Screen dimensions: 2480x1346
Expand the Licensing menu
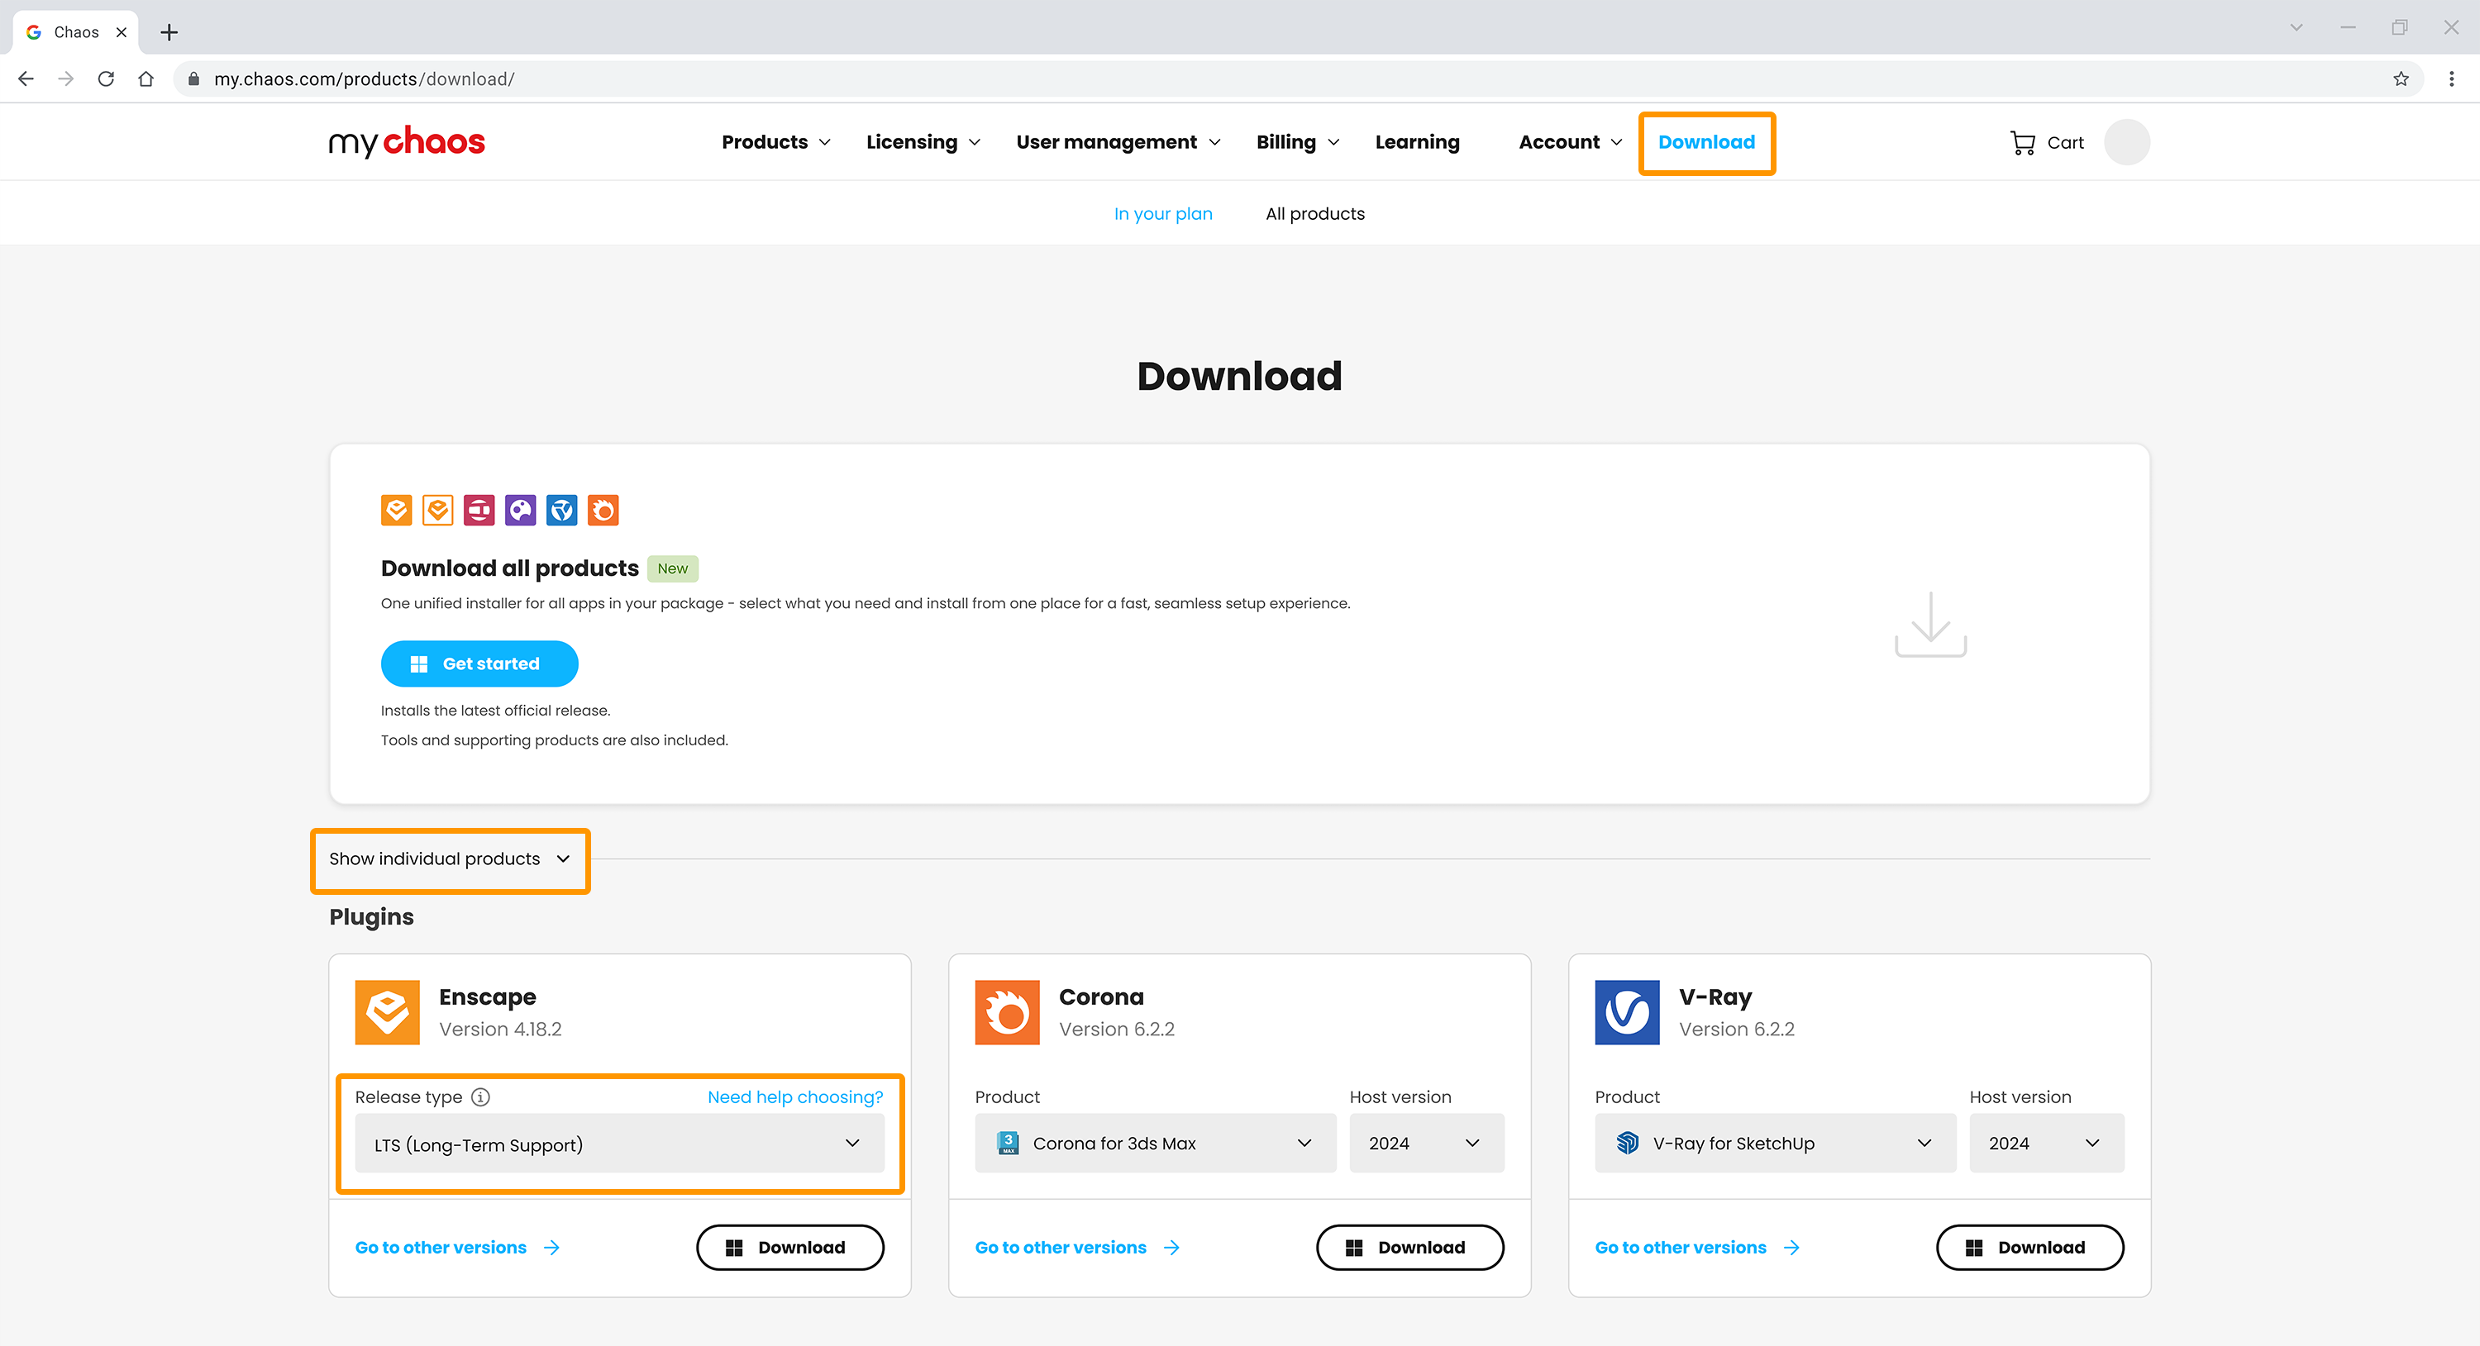(x=923, y=142)
